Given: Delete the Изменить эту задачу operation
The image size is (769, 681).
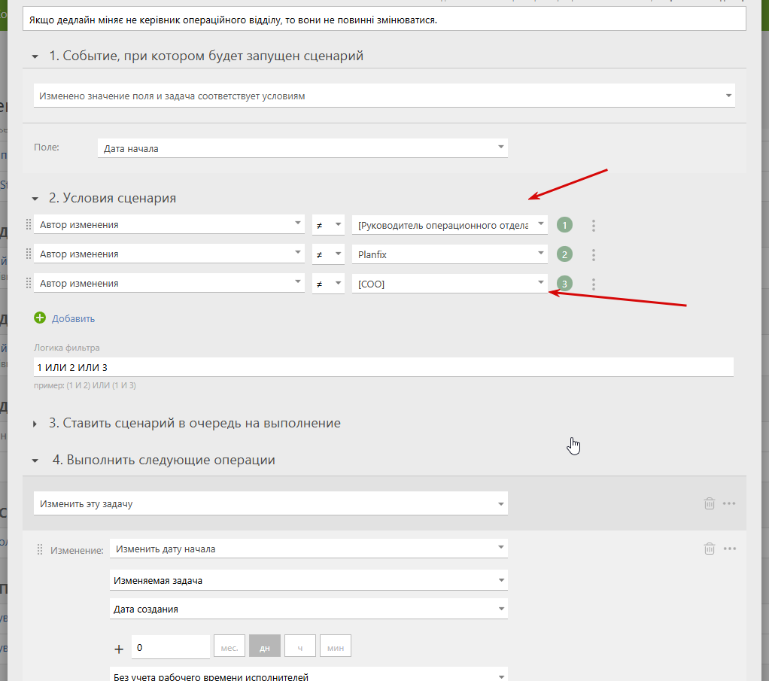Looking at the screenshot, I should tap(709, 503).
